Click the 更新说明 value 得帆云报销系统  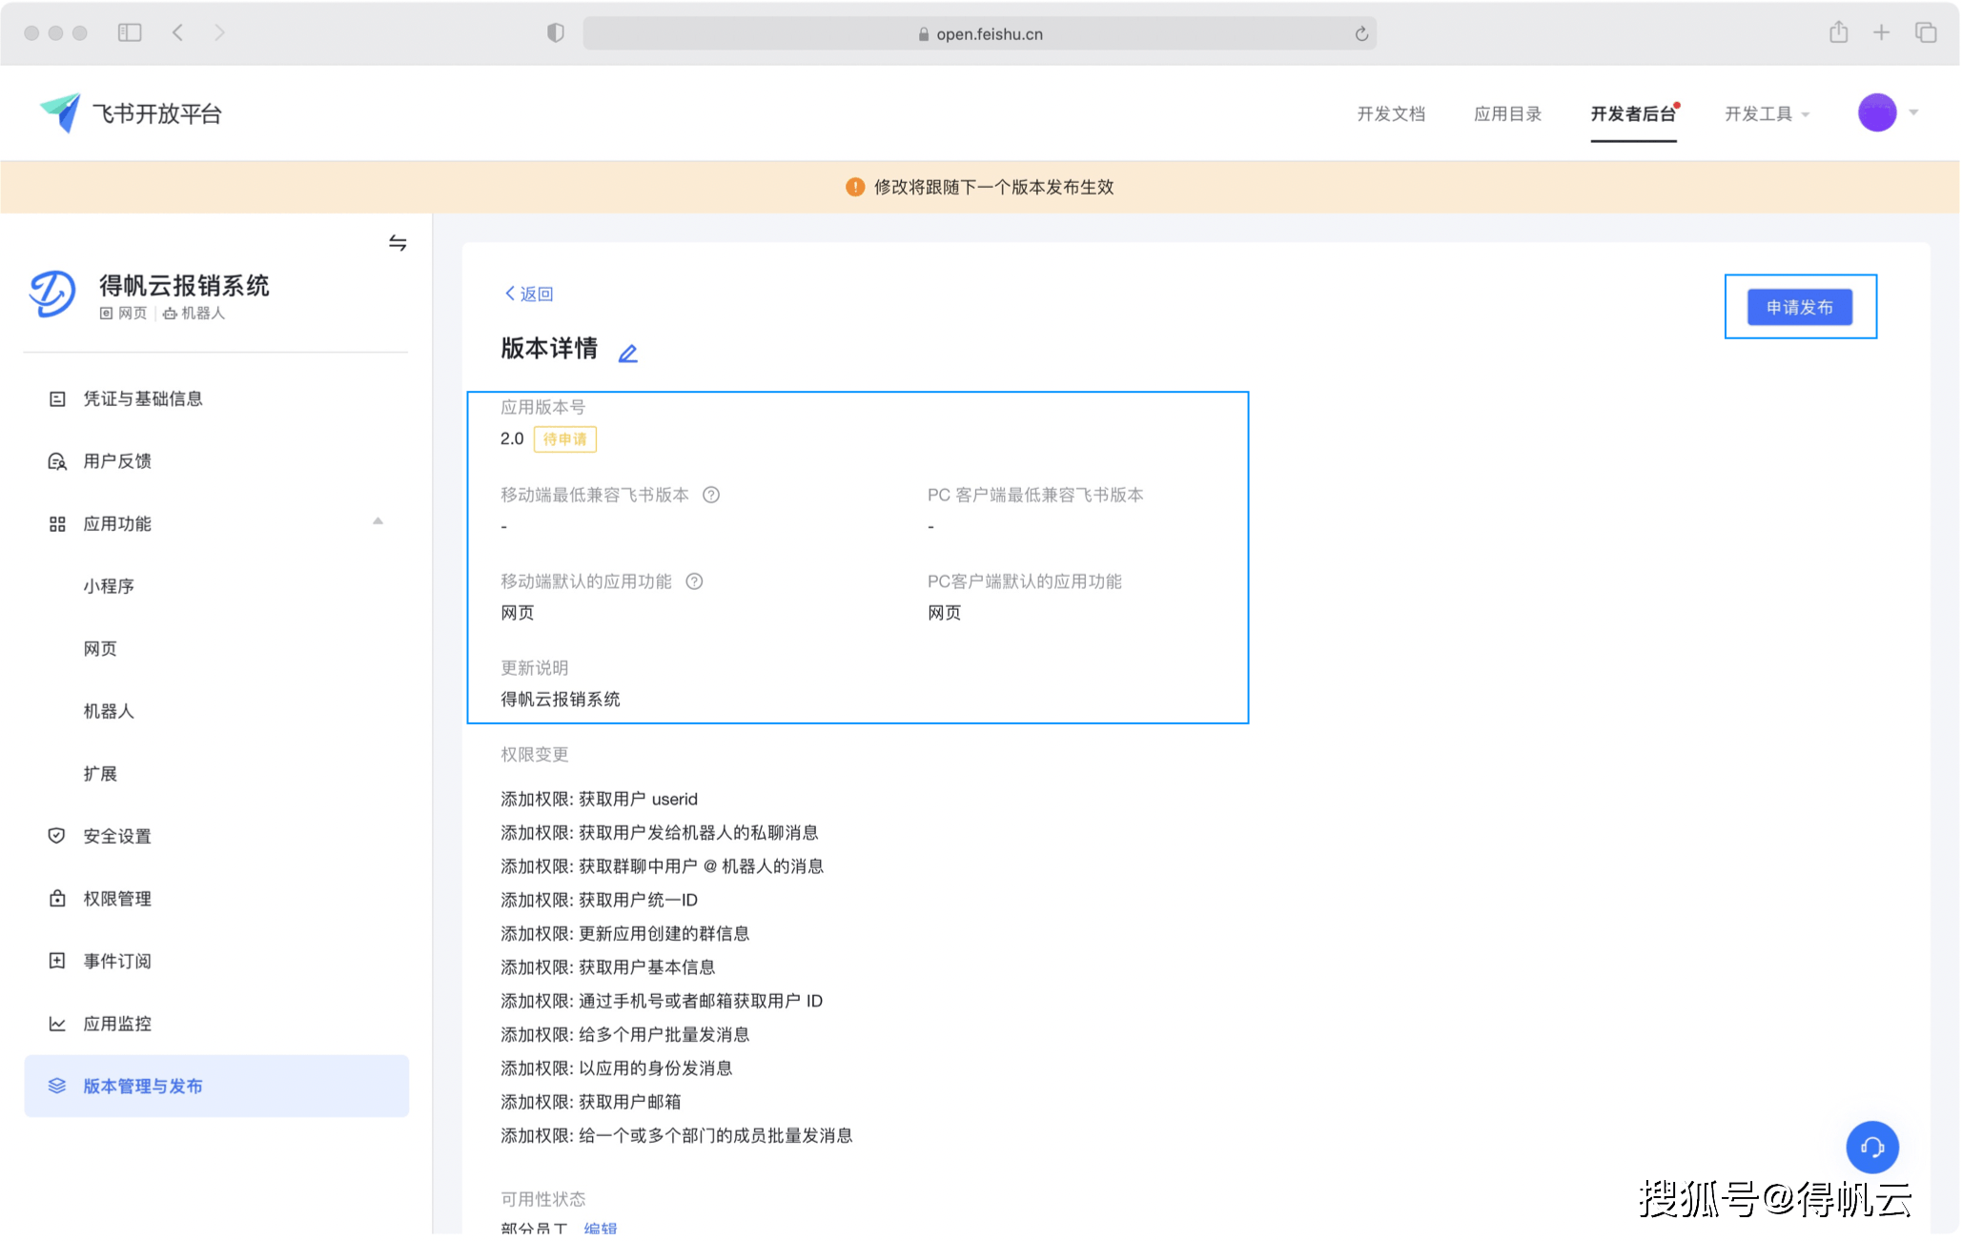(561, 700)
